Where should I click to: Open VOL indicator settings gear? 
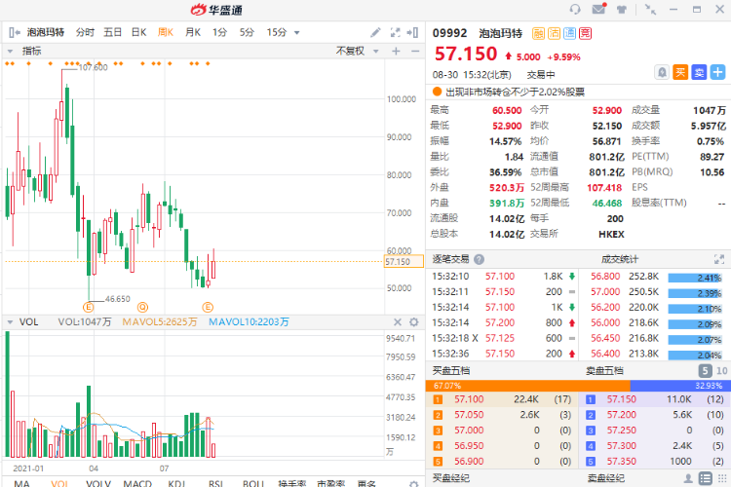pyautogui.click(x=413, y=322)
